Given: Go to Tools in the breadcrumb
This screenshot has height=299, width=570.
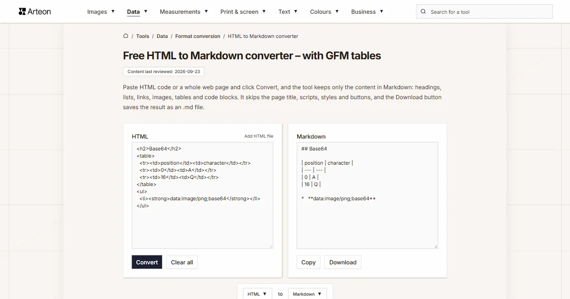Looking at the screenshot, I should coord(142,36).
